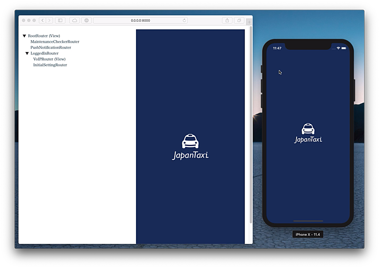Select MaintenanceCheckerRouter in the tree
379x268 pixels.
(x=55, y=42)
